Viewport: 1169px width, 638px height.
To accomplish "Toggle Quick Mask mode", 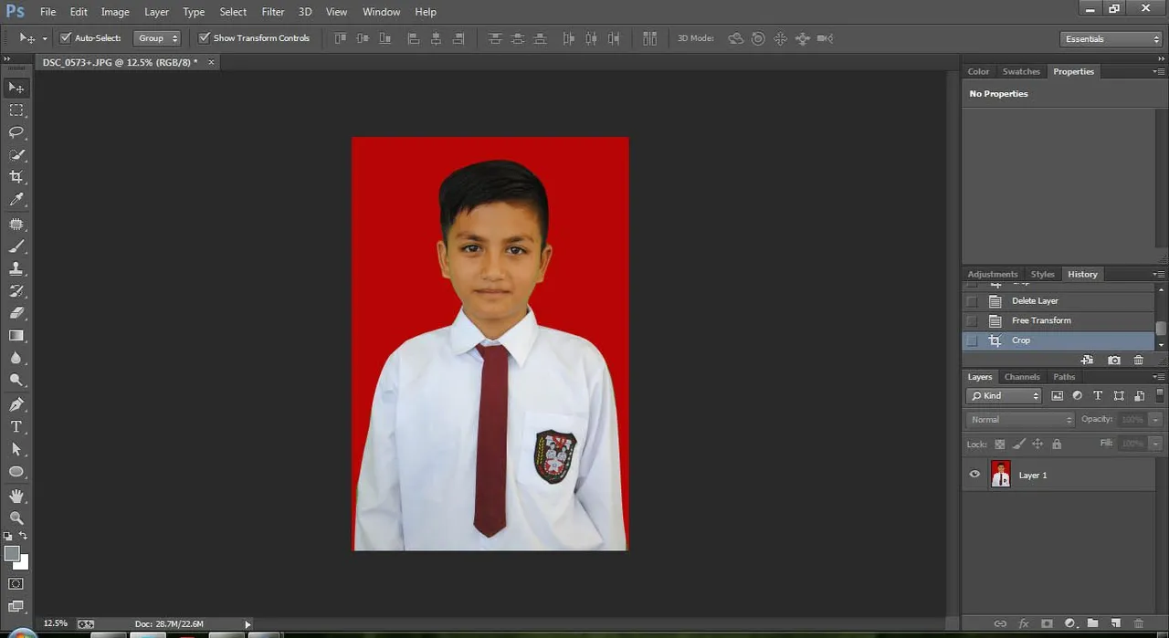I will tap(16, 583).
